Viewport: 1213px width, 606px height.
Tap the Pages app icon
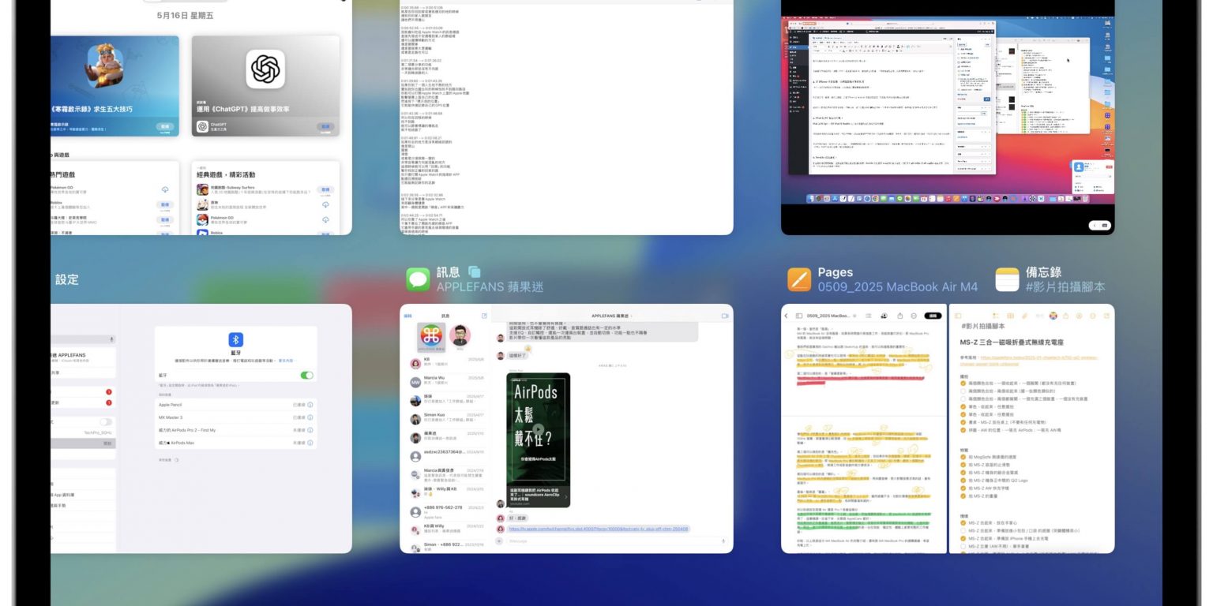pyautogui.click(x=799, y=279)
